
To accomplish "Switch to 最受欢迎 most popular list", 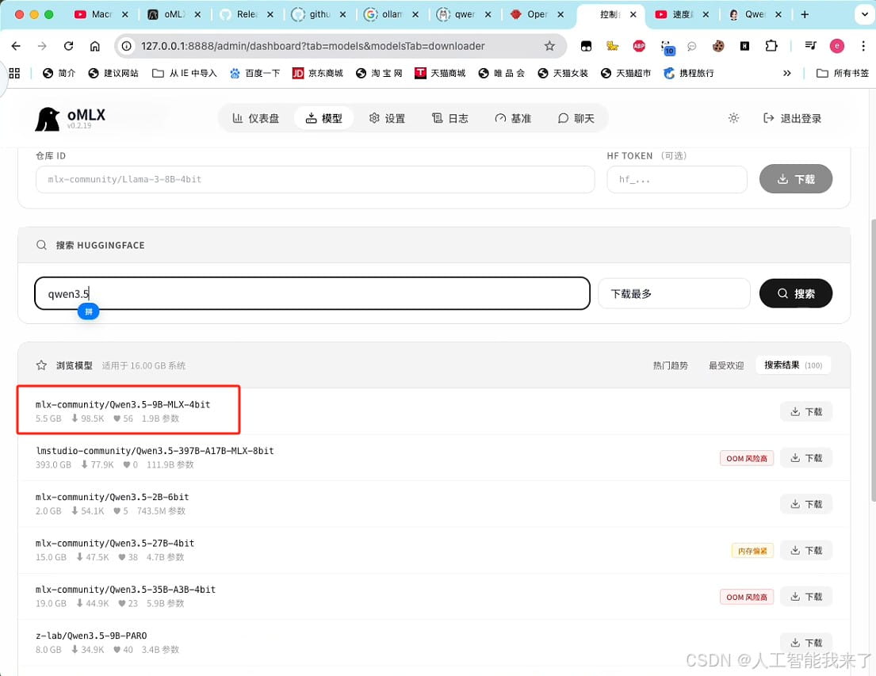I will tap(726, 365).
